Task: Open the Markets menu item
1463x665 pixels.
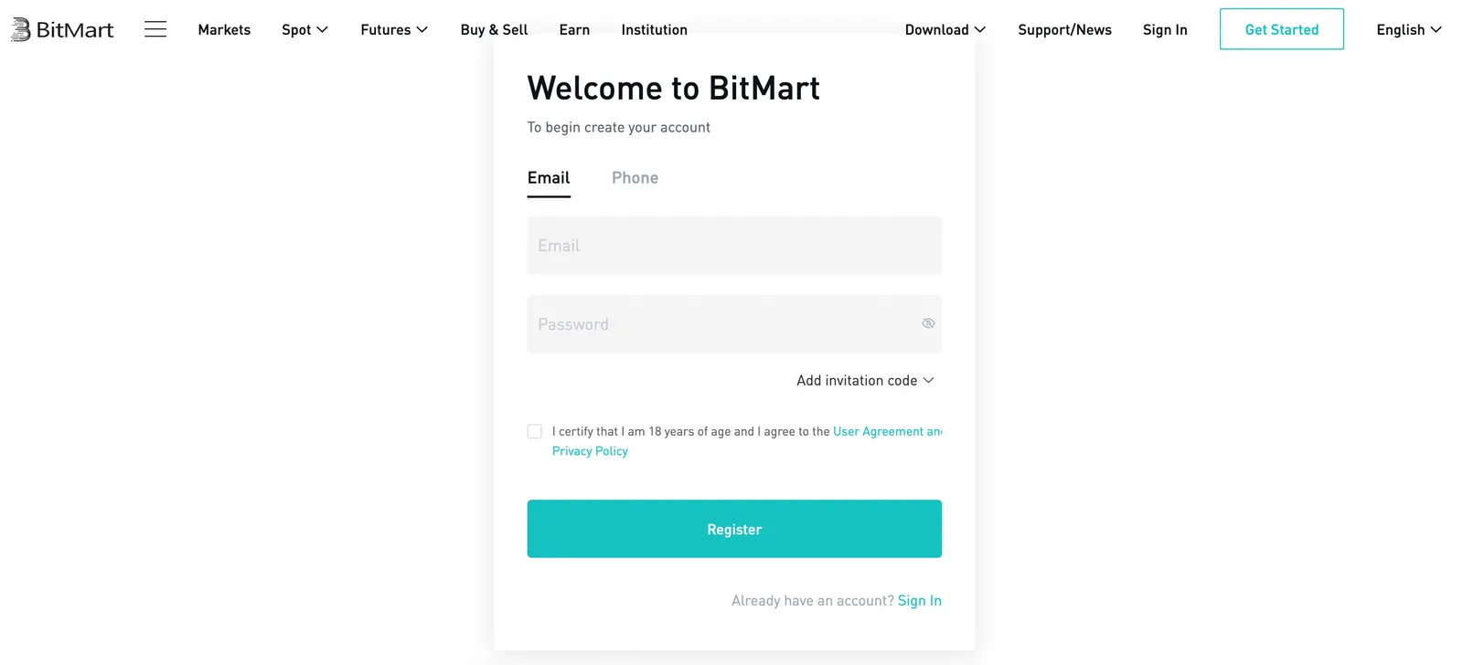Action: 224,30
